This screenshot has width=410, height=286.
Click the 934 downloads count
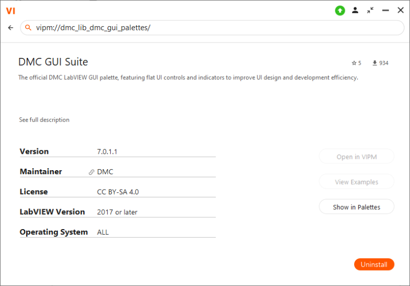(383, 63)
